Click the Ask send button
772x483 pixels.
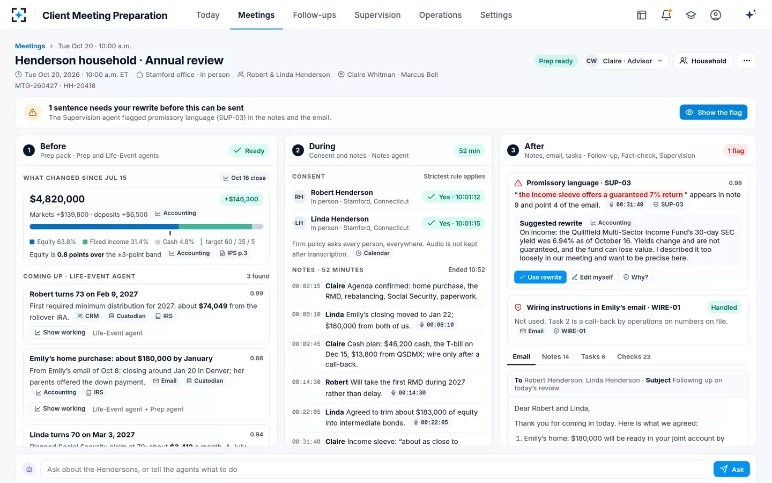pyautogui.click(x=732, y=469)
